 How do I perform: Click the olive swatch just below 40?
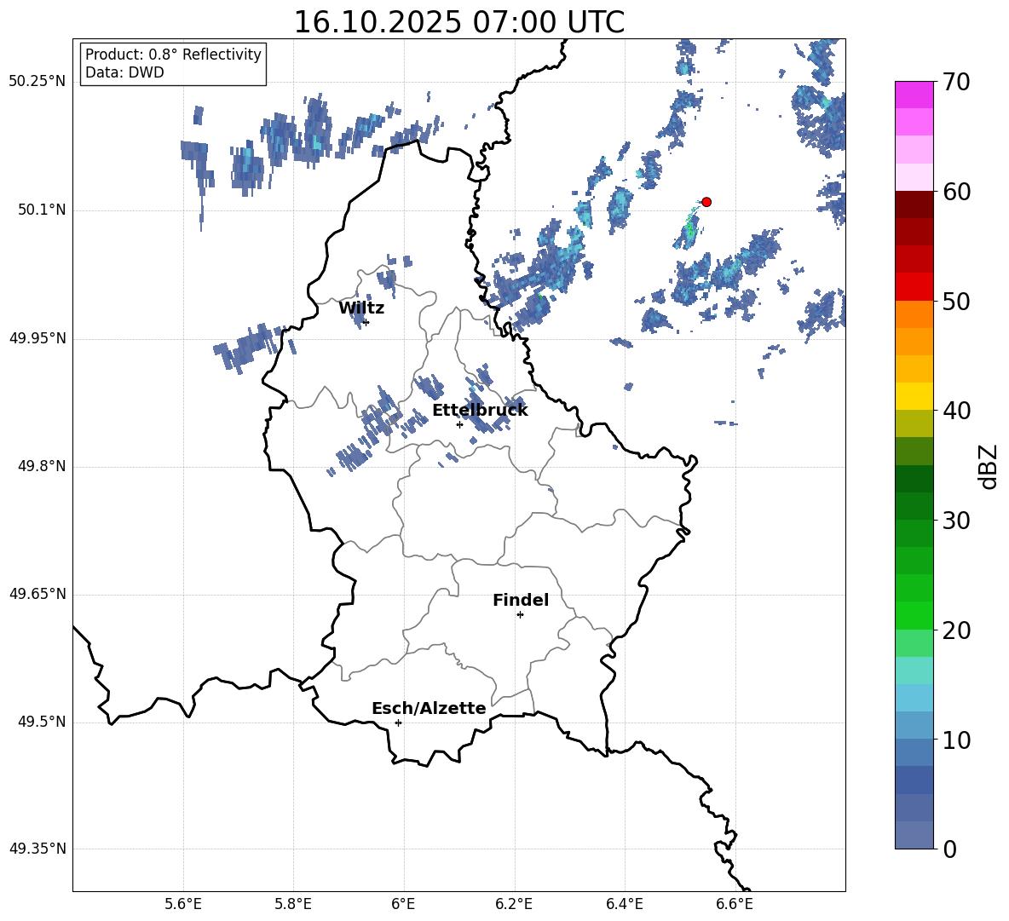[x=914, y=423]
